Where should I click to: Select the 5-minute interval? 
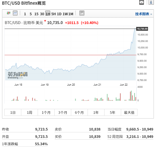(31, 14)
